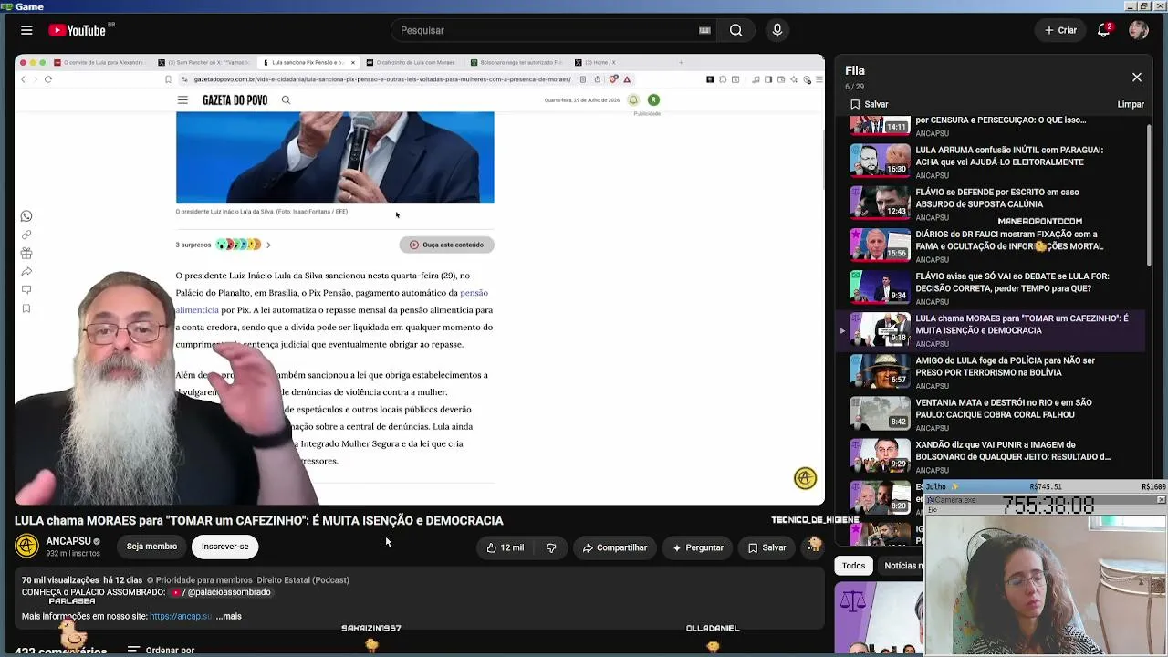Image resolution: width=1168 pixels, height=657 pixels.
Task: Save the queue using Salvar bookmark
Action: tap(869, 104)
